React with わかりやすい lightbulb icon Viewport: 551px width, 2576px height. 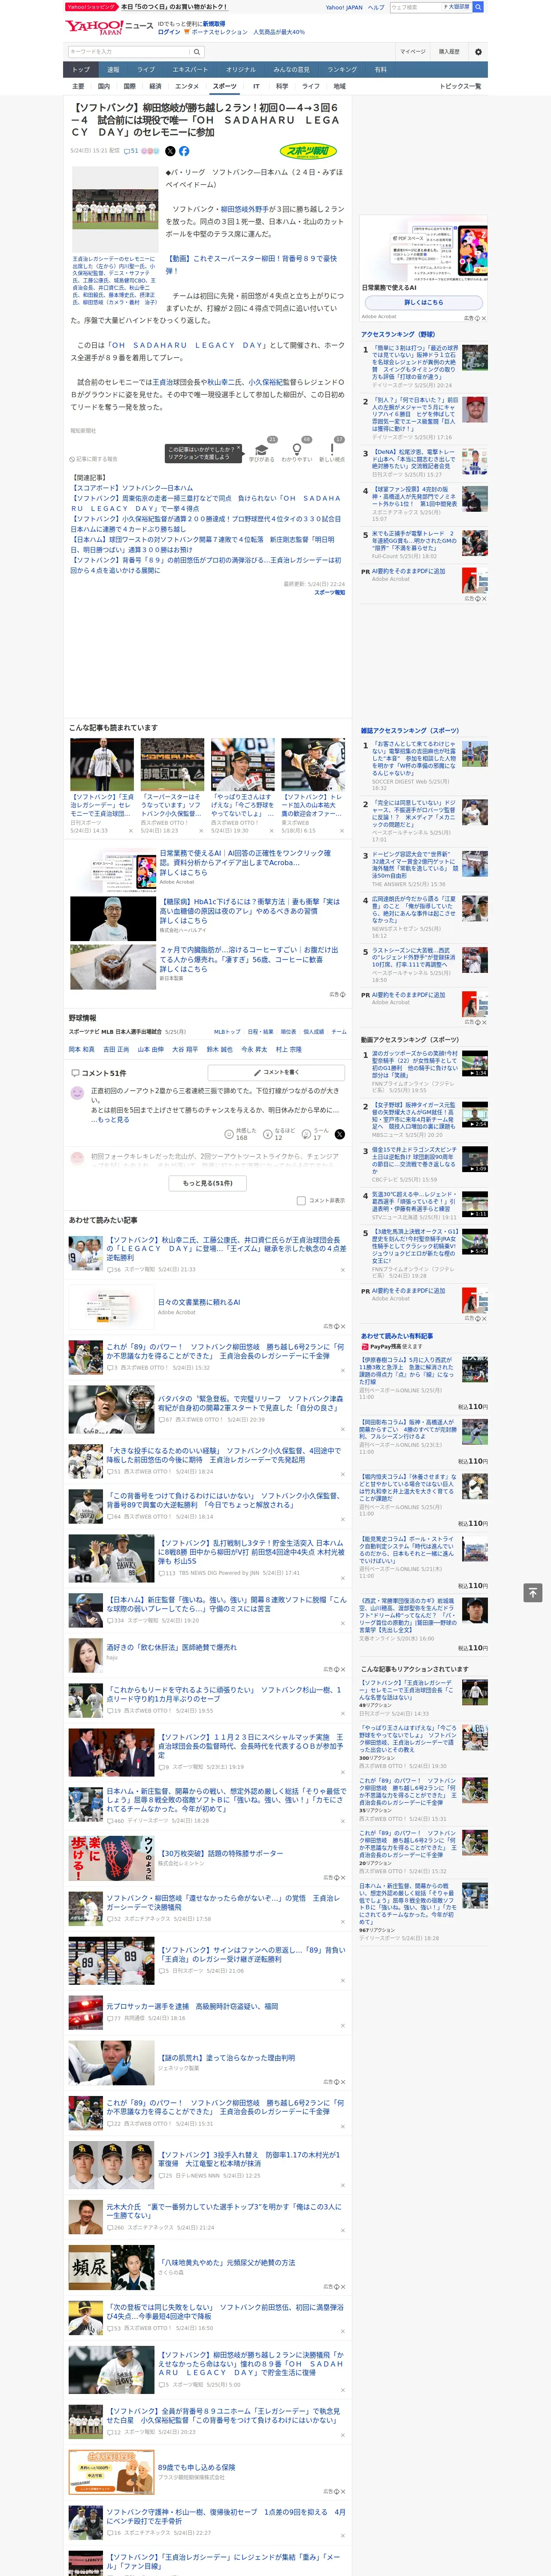tap(297, 450)
